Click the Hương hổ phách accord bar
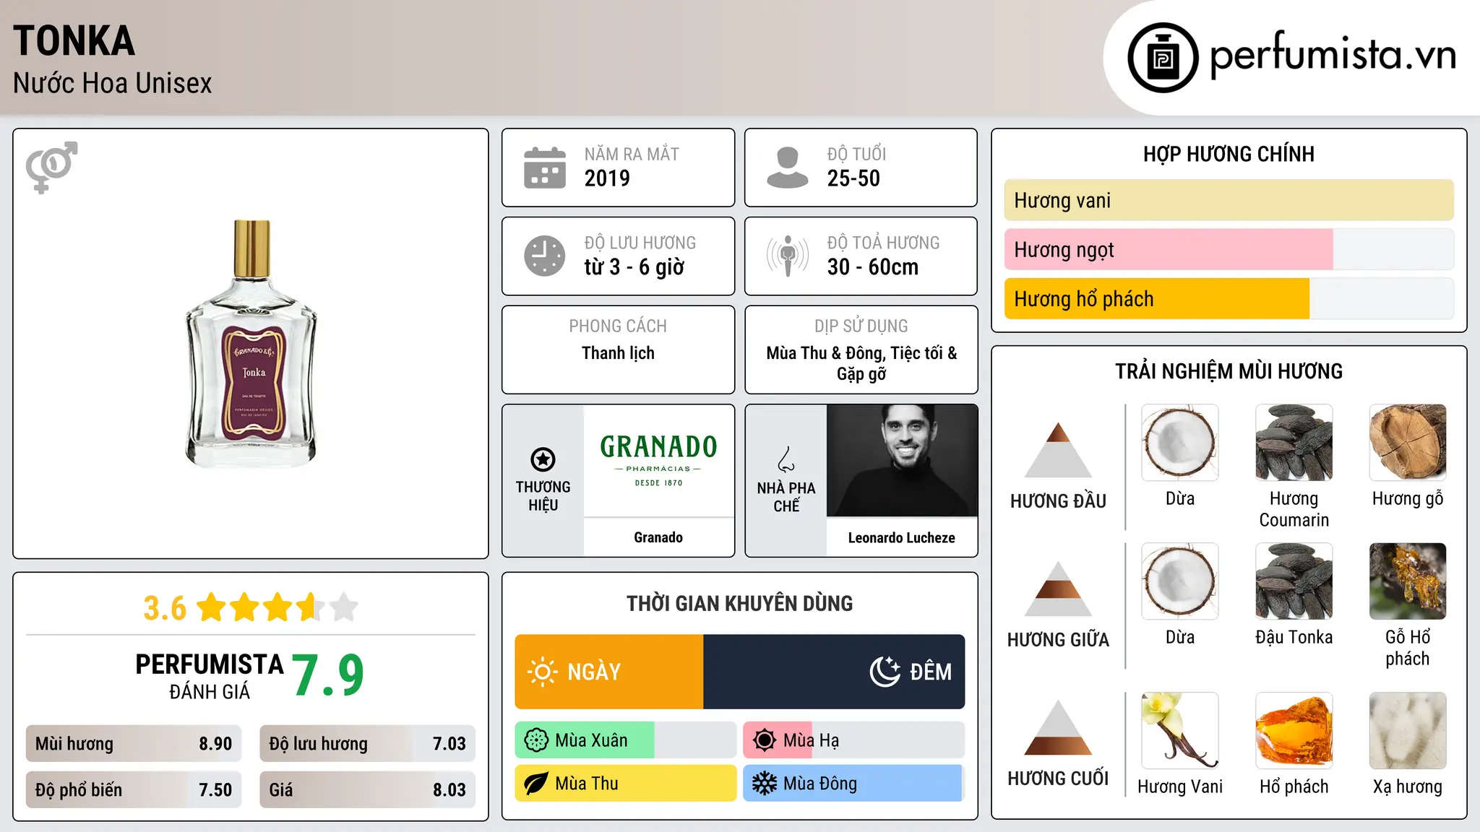1480x832 pixels. point(1229,299)
